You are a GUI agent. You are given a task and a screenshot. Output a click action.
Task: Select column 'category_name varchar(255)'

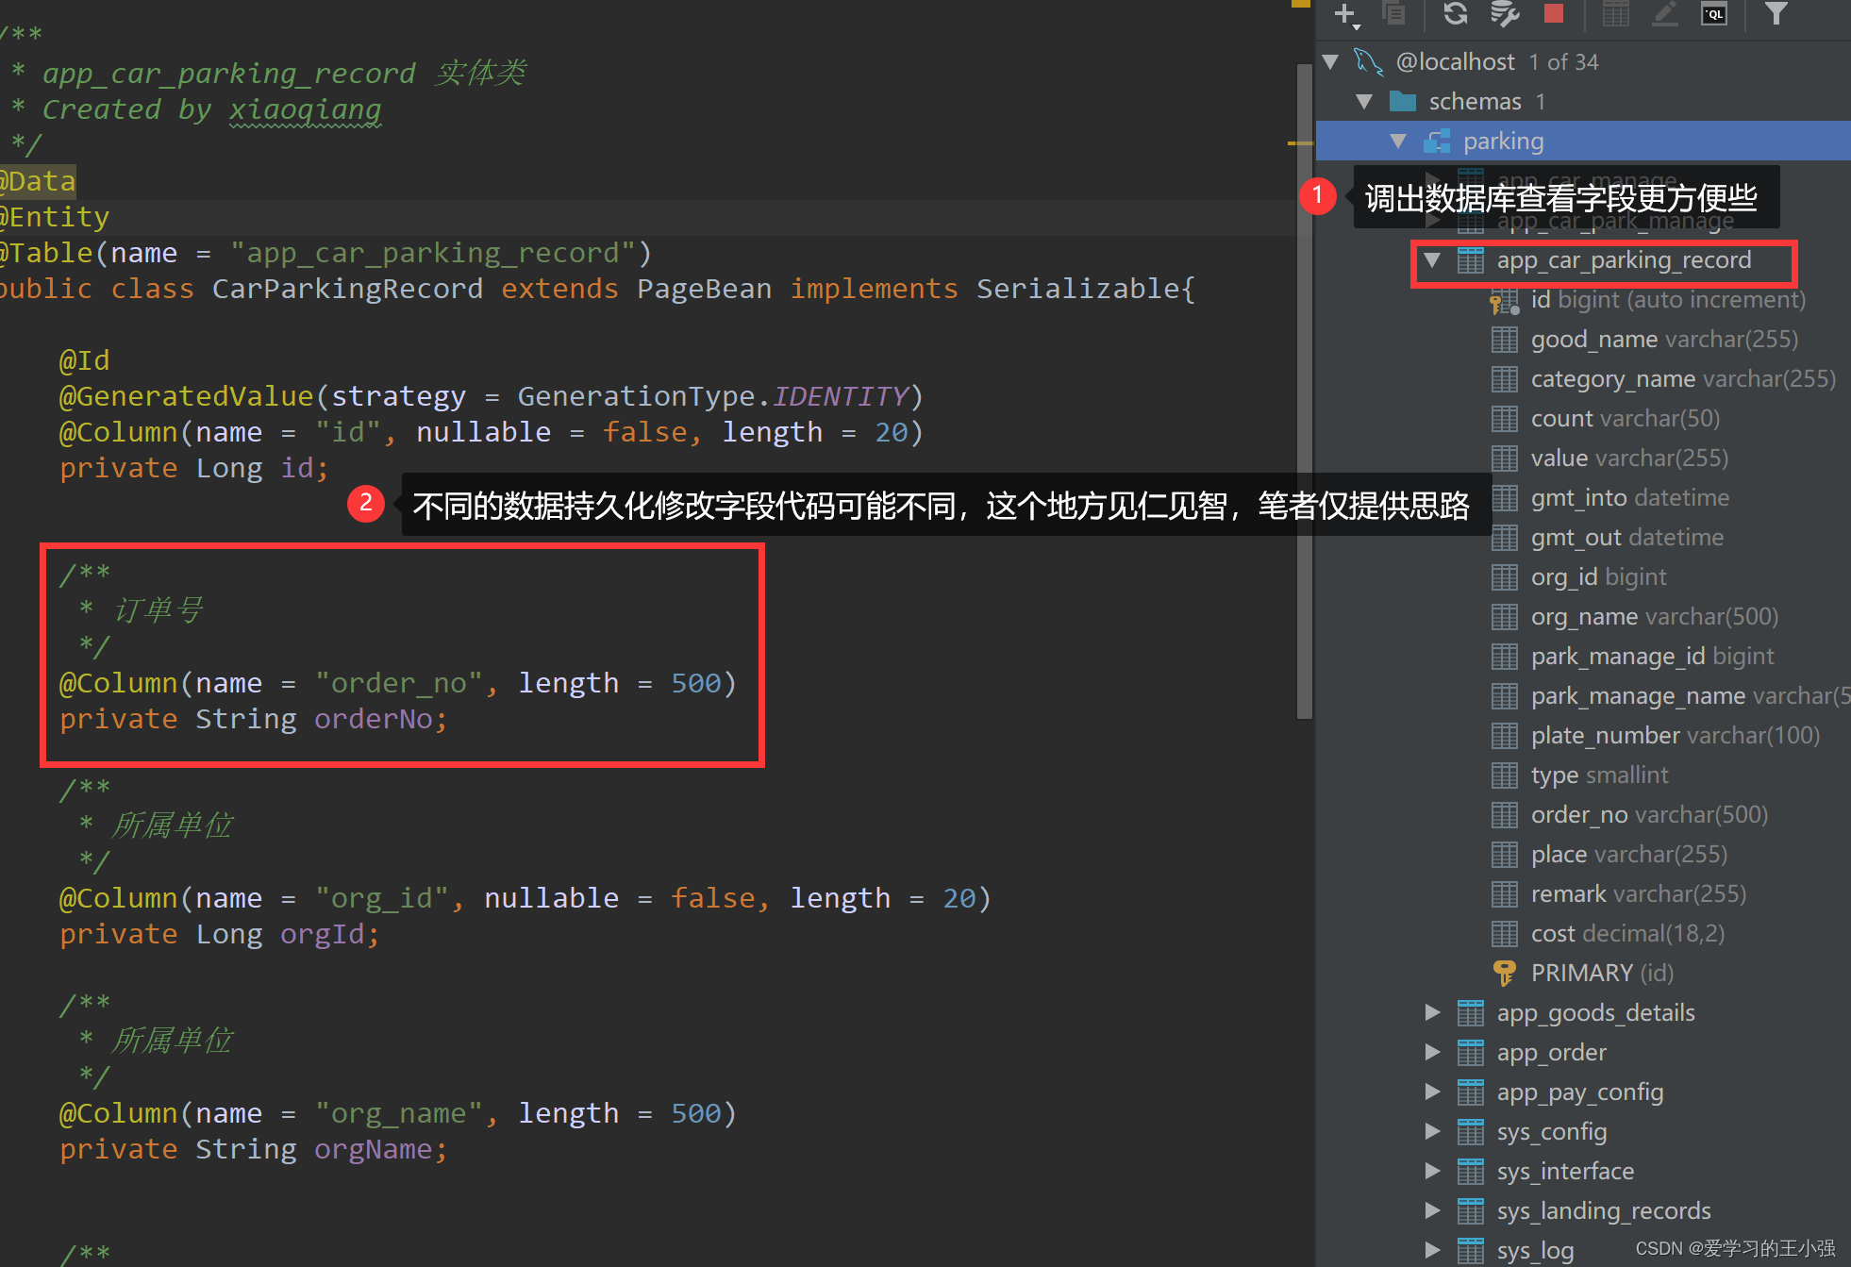1583,379
